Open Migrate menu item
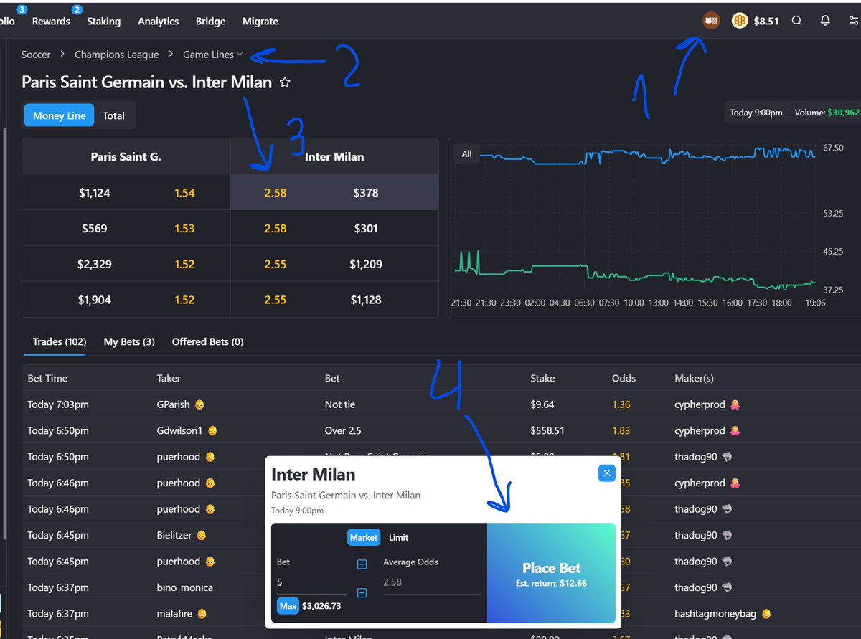The image size is (861, 639). [x=260, y=21]
